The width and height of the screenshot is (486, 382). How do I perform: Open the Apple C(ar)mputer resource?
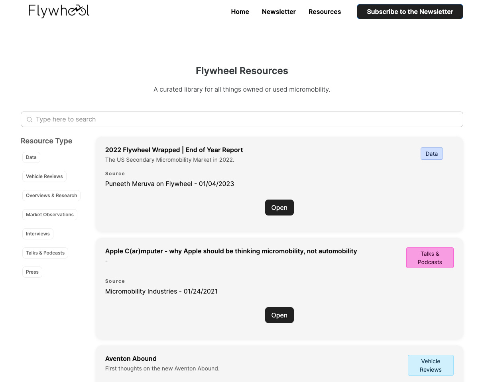[x=279, y=315]
